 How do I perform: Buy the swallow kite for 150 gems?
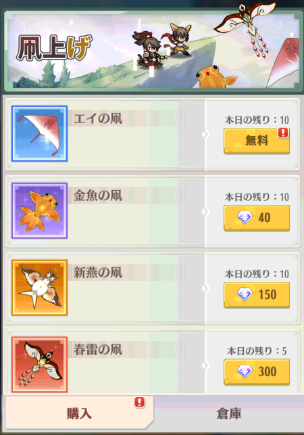pos(257,295)
